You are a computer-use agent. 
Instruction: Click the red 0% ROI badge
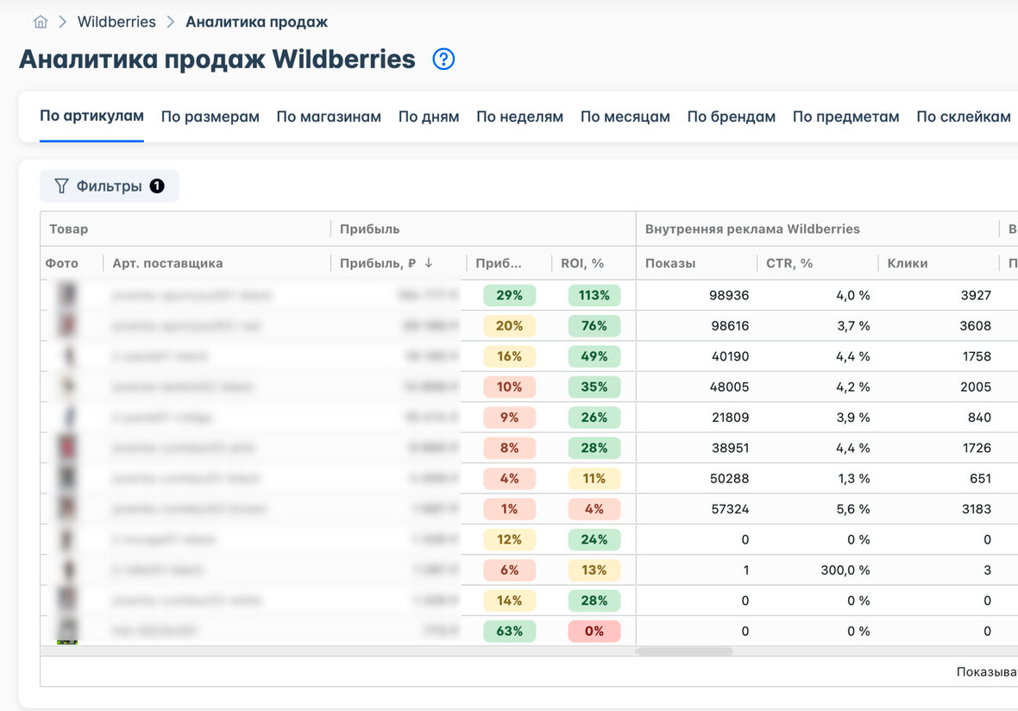pos(594,631)
